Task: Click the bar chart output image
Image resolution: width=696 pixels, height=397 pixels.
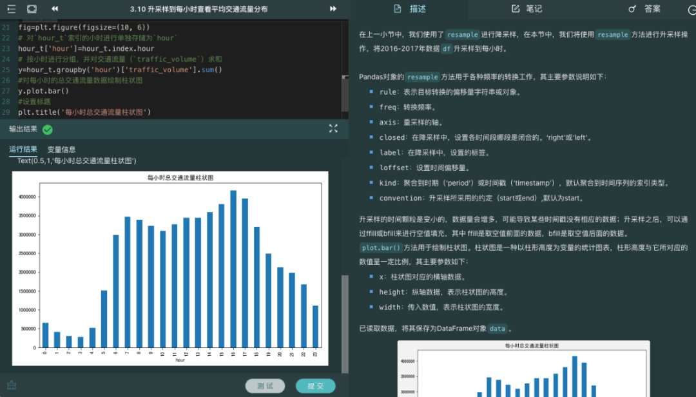Action: tap(170, 268)
